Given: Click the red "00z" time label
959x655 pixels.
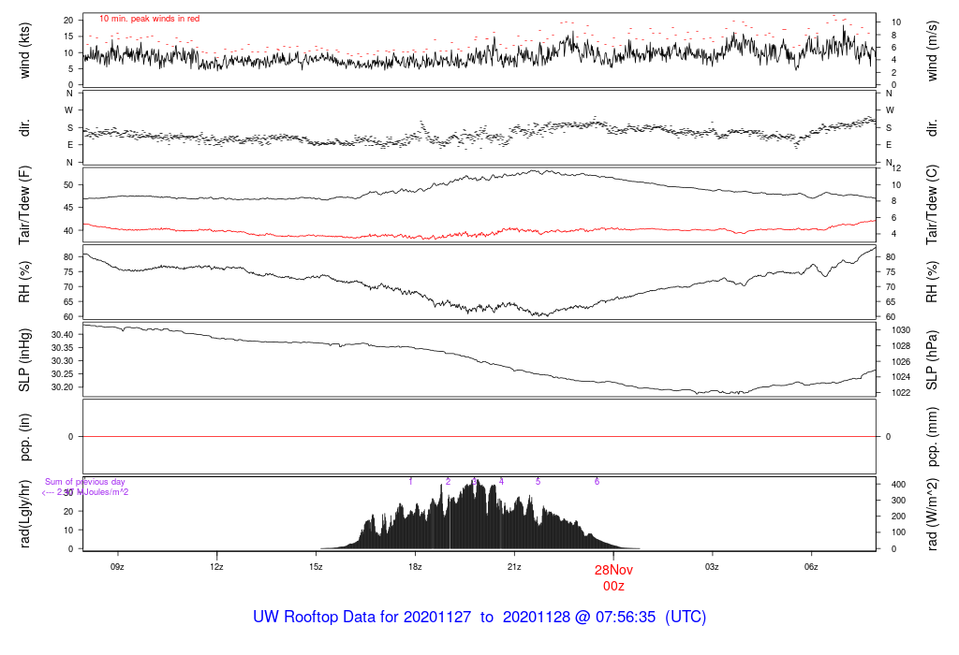Looking at the screenshot, I should tap(613, 586).
